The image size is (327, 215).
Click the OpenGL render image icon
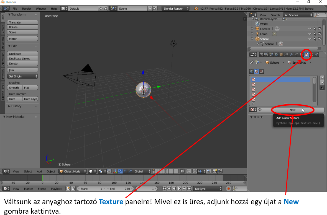[215, 172]
